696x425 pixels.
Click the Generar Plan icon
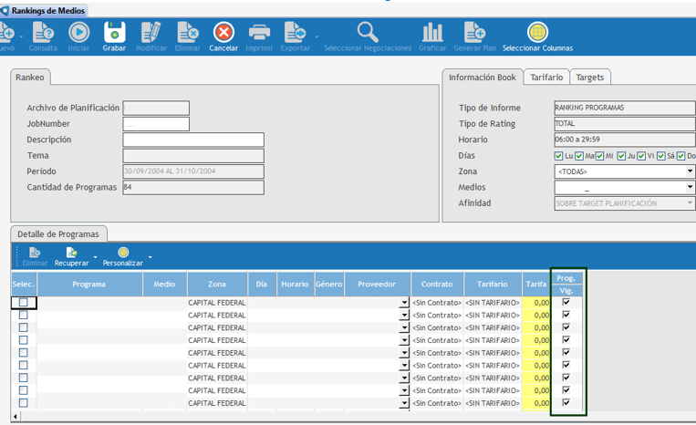pos(474,34)
